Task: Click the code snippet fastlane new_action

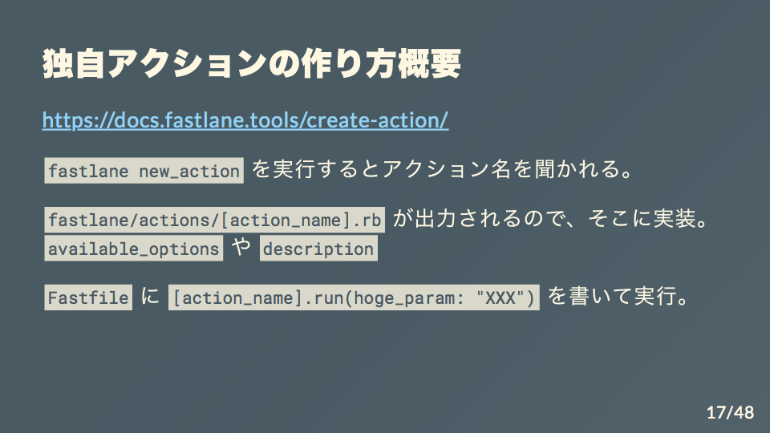Action: [144, 170]
